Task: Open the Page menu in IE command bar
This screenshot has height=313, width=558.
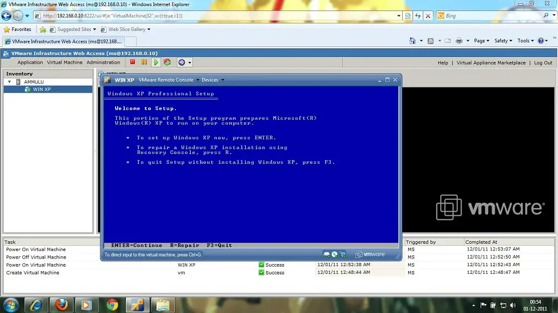Action: coord(482,41)
